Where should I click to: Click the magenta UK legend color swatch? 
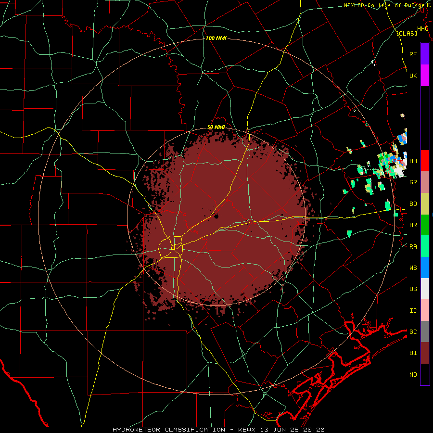[425, 76]
